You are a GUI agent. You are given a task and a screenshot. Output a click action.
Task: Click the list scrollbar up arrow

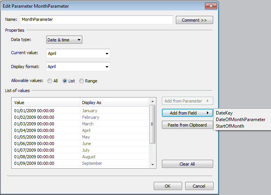tap(153, 101)
